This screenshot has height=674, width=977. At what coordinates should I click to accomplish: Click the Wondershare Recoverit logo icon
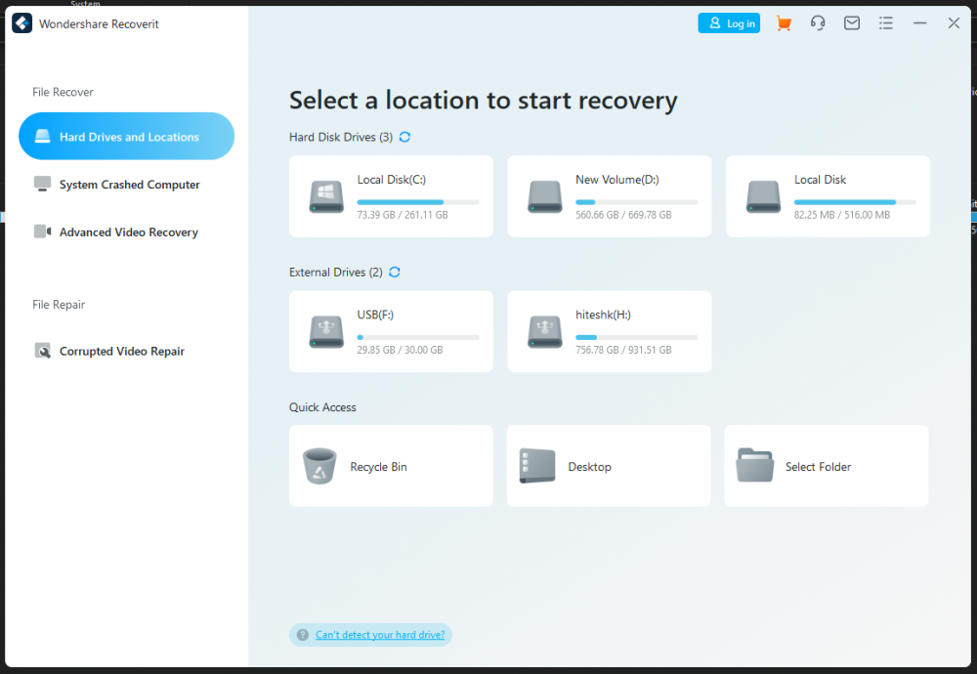[21, 23]
